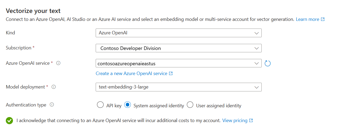The width and height of the screenshot is (337, 130).
Task: Click info icon next to Model deployment label
Action: (54, 87)
